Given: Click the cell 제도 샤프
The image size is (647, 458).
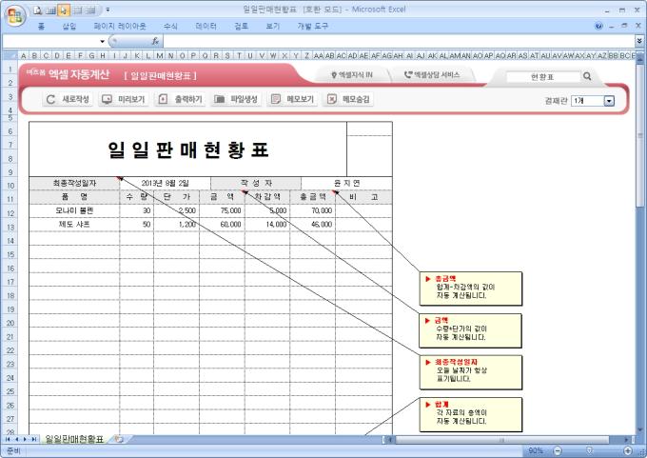Looking at the screenshot, I should 74,225.
